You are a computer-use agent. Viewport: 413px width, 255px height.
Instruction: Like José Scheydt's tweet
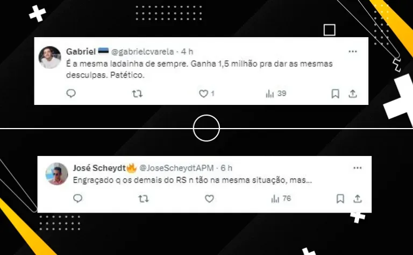[209, 199]
